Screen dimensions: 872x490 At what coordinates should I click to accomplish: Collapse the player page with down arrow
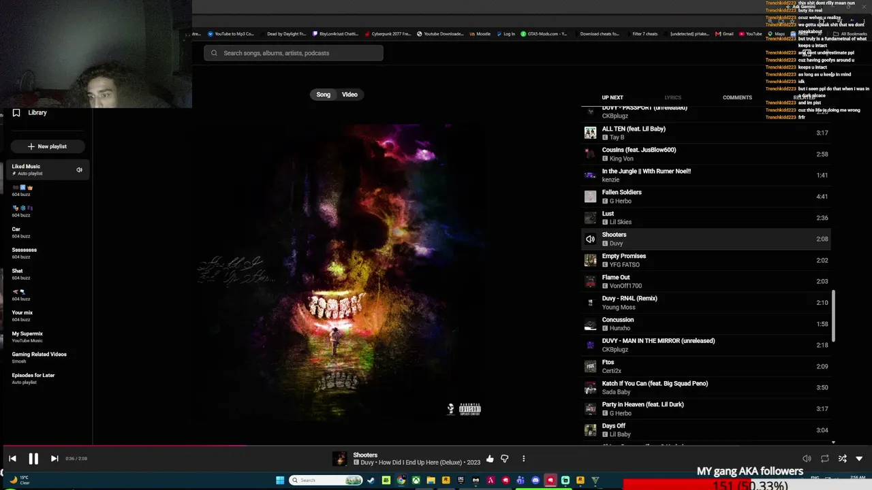pyautogui.click(x=859, y=459)
